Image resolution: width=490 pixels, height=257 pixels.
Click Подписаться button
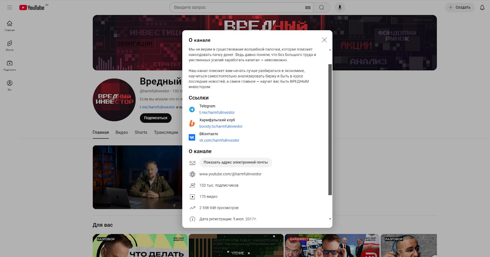point(156,118)
